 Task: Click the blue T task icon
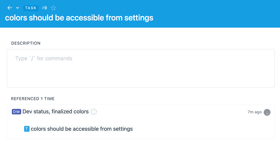point(27,129)
